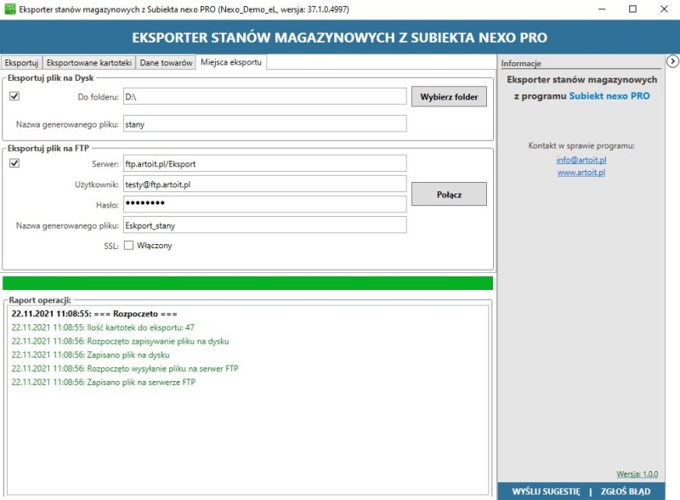Collapse the Informacje panel with the chevron

point(673,60)
